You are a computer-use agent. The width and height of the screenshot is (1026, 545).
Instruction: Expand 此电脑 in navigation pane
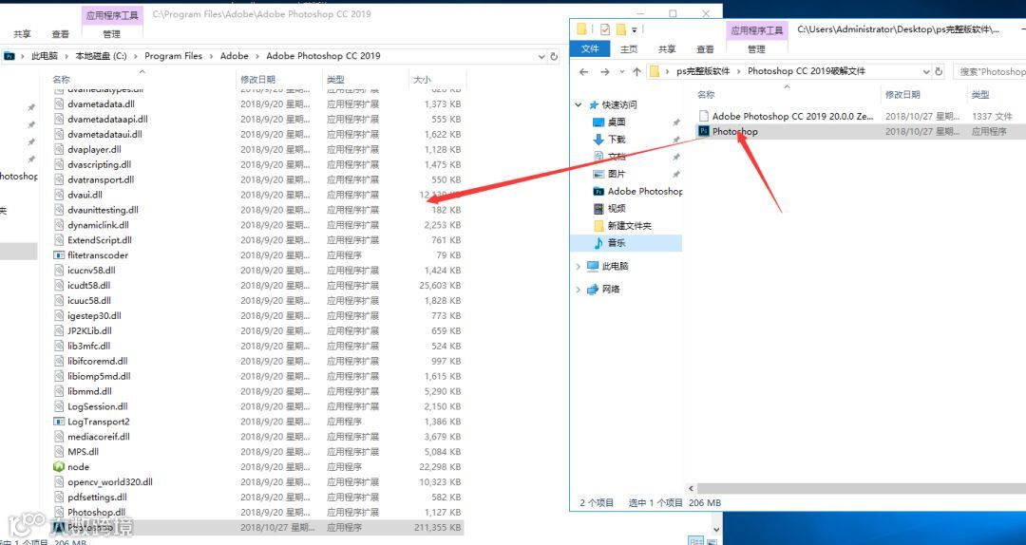point(579,266)
